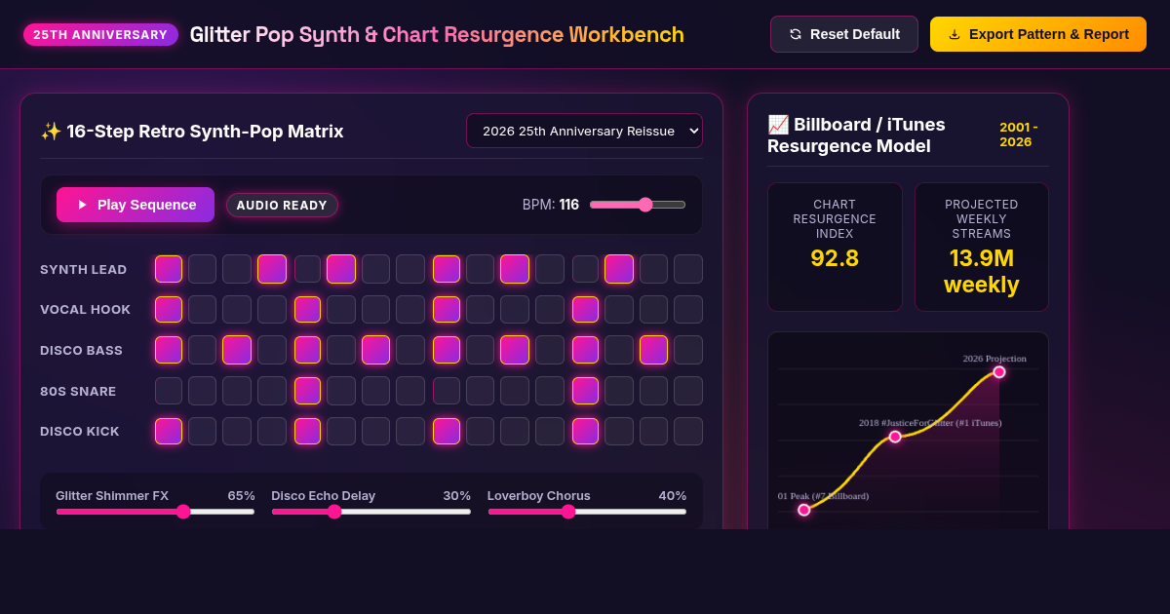Click the Disco Echo Delay 30% value
Image resolution: width=1170 pixels, height=614 pixels.
[x=457, y=495]
